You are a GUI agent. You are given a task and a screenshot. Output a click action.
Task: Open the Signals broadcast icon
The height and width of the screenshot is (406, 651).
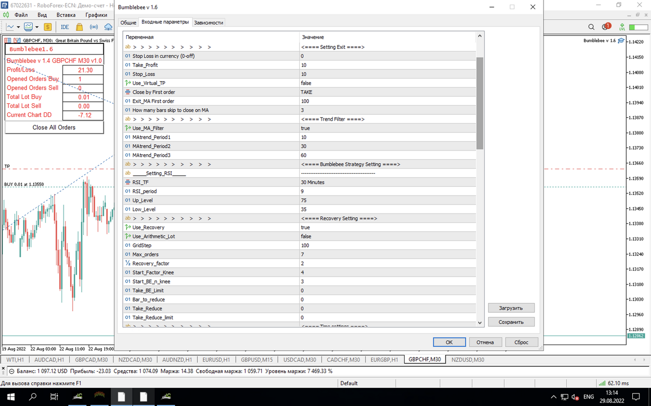94,27
